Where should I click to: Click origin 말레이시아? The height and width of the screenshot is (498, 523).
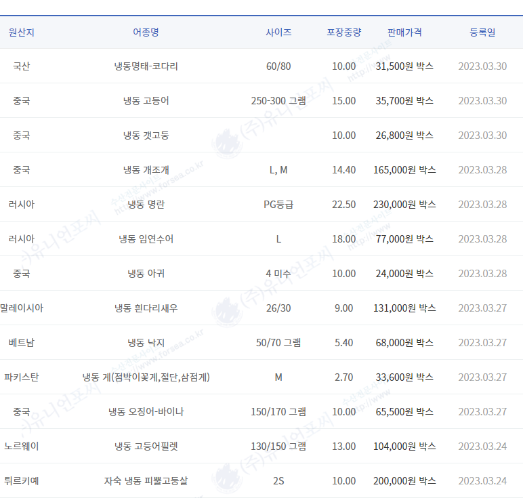pos(22,308)
